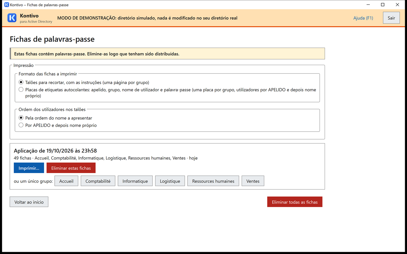The width and height of the screenshot is (407, 254).
Task: Print only the Ressources humaines group
Action: click(213, 181)
